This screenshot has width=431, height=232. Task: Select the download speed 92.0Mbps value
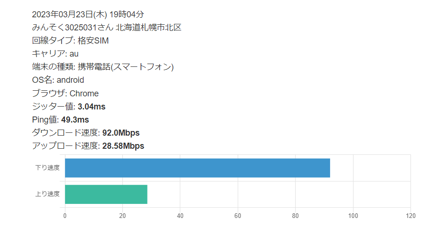tap(120, 132)
